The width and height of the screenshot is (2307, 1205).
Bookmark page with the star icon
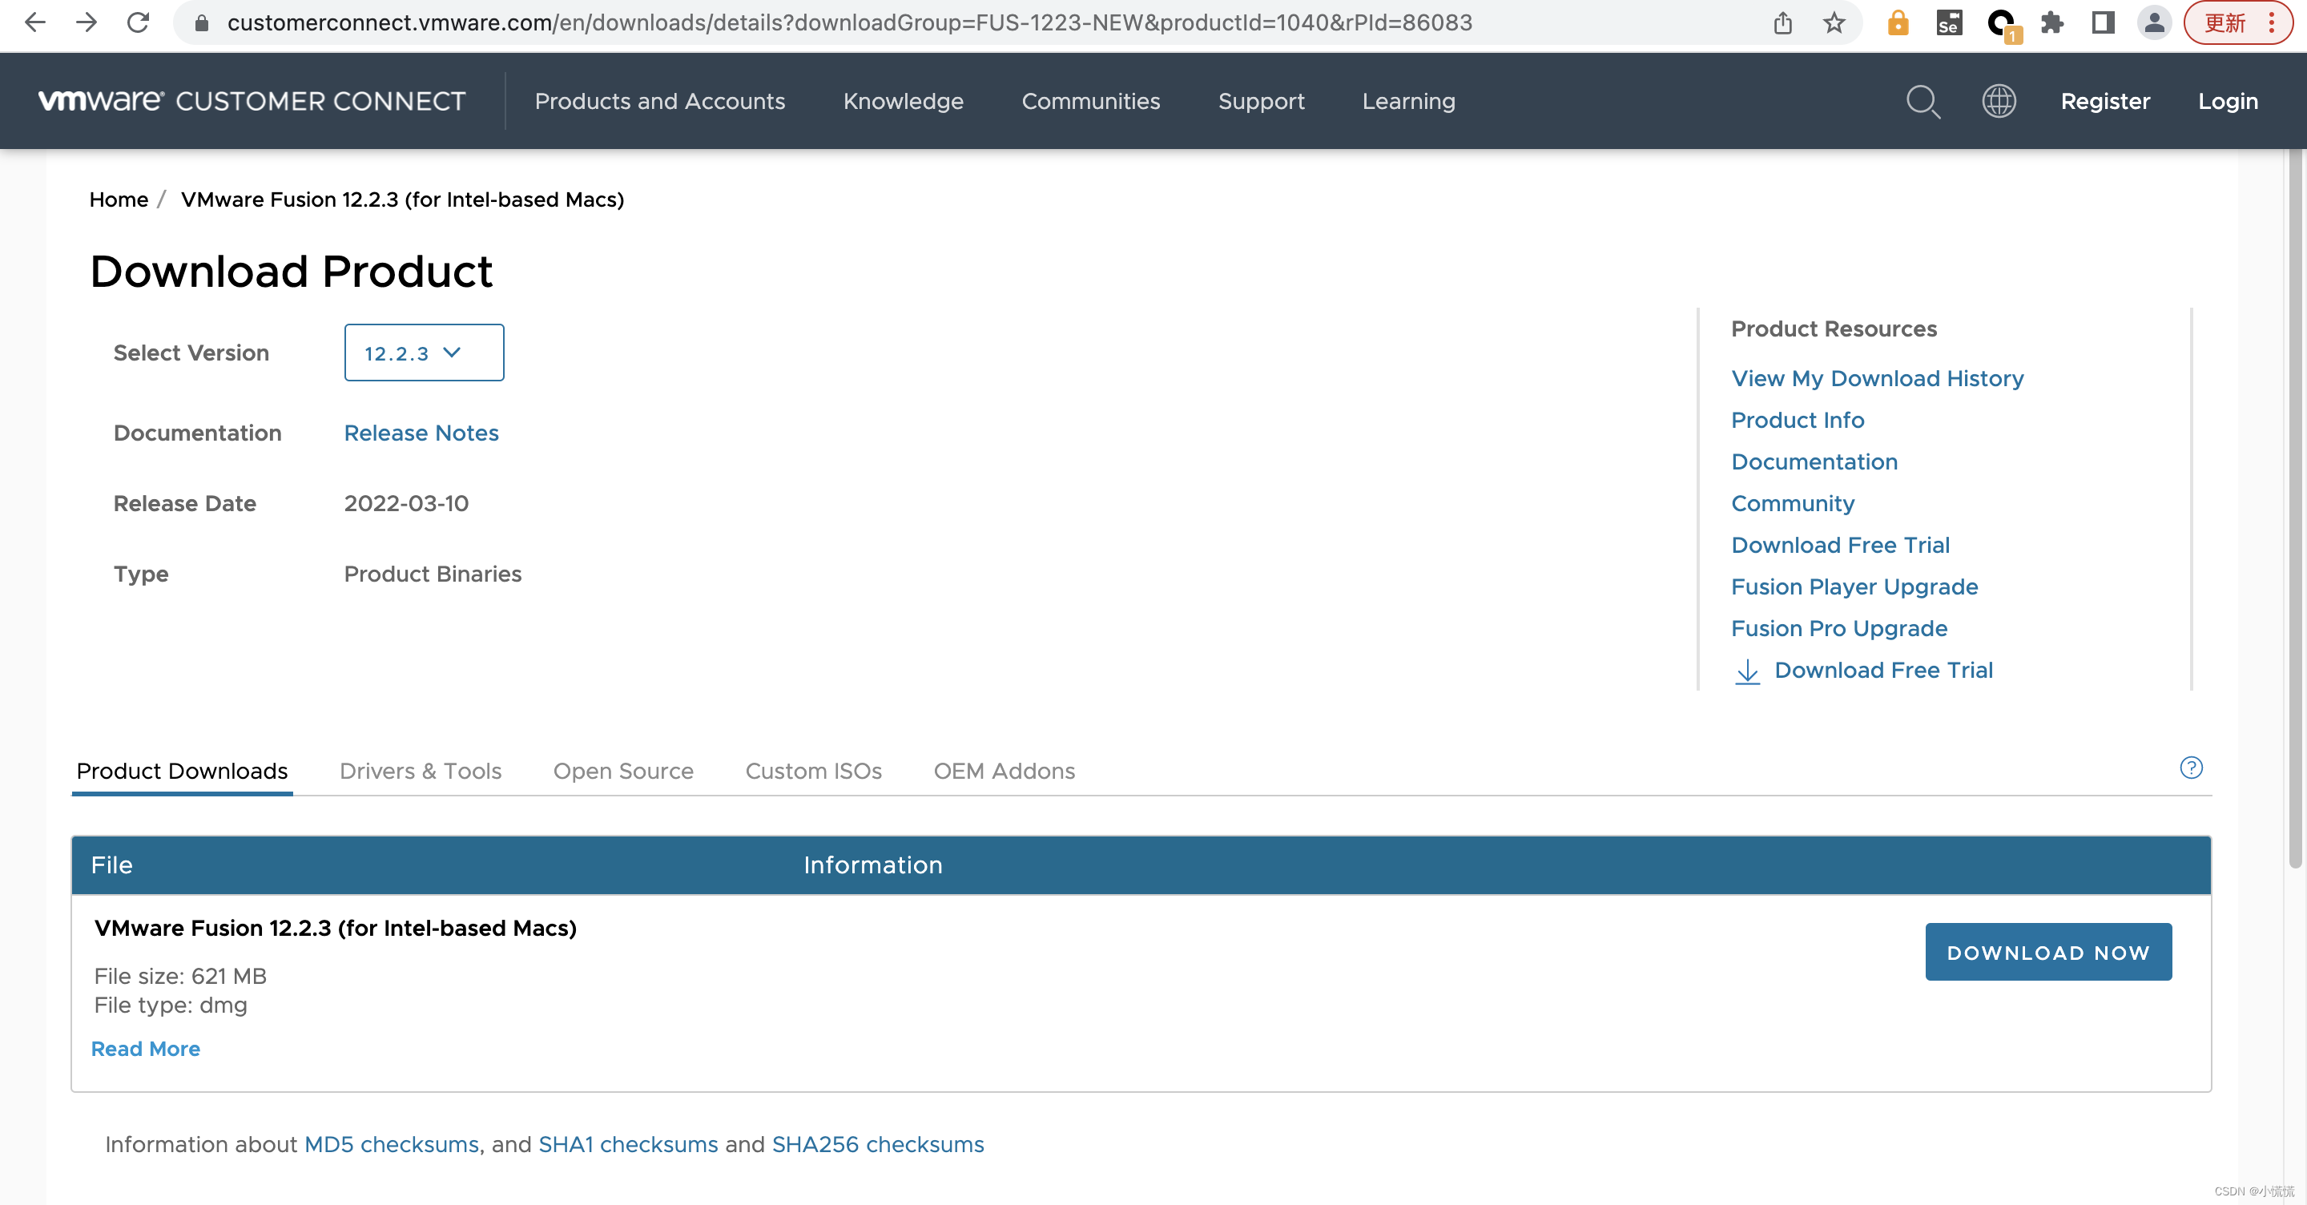point(1834,22)
